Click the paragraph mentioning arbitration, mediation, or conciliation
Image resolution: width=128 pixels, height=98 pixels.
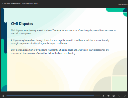tap(60, 42)
